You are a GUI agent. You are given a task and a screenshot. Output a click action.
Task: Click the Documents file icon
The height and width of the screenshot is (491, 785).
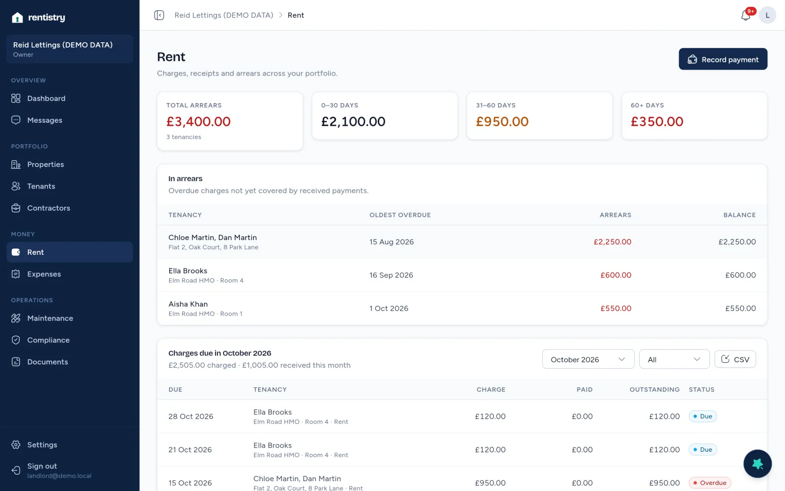point(16,362)
